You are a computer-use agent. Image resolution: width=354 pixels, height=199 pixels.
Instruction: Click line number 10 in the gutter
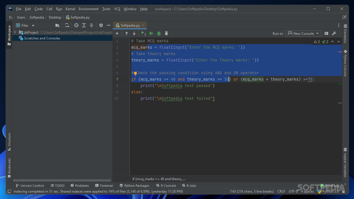pos(116,99)
